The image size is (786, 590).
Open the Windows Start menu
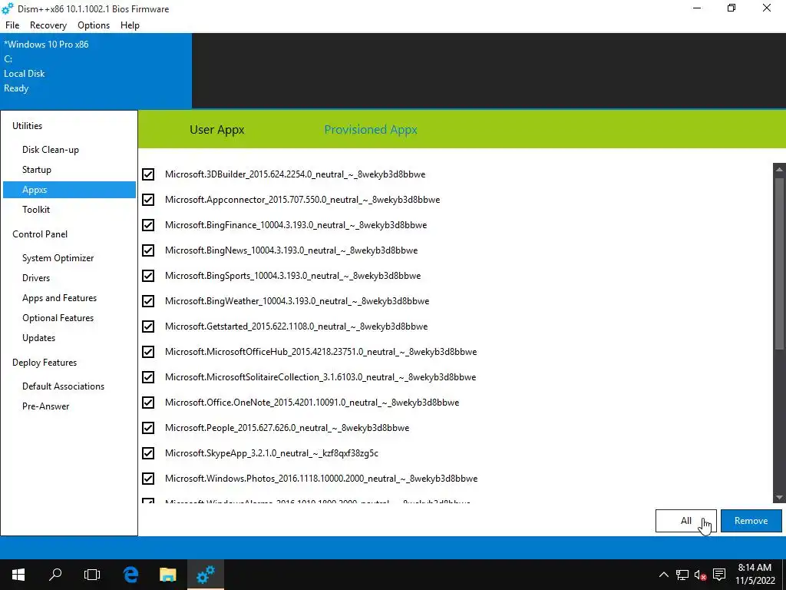[x=18, y=575]
